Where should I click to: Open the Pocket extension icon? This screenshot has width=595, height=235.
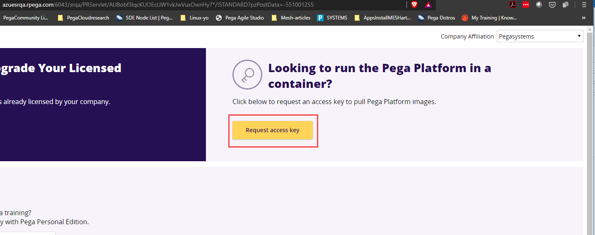point(552,5)
